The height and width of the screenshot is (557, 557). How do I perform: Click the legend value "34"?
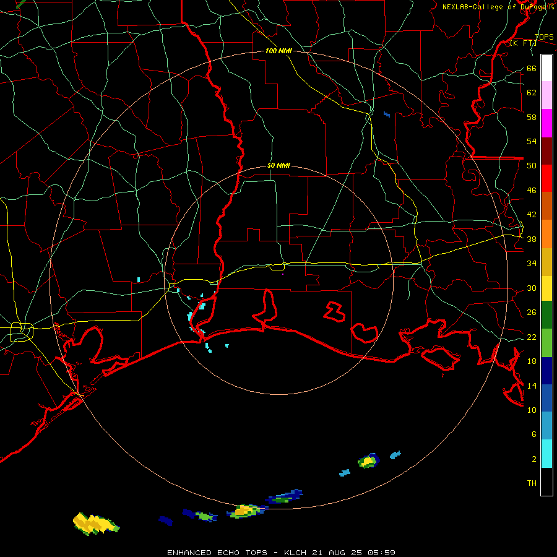tap(532, 263)
